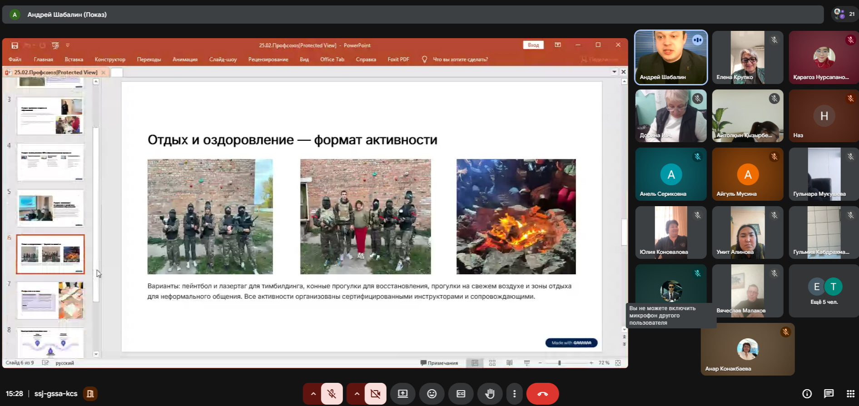859x406 pixels.
Task: Click the red leave call button
Action: click(x=542, y=394)
